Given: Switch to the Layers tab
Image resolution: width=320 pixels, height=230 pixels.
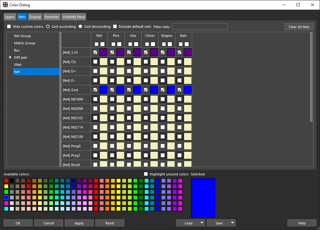Looking at the screenshot, I should click(10, 17).
